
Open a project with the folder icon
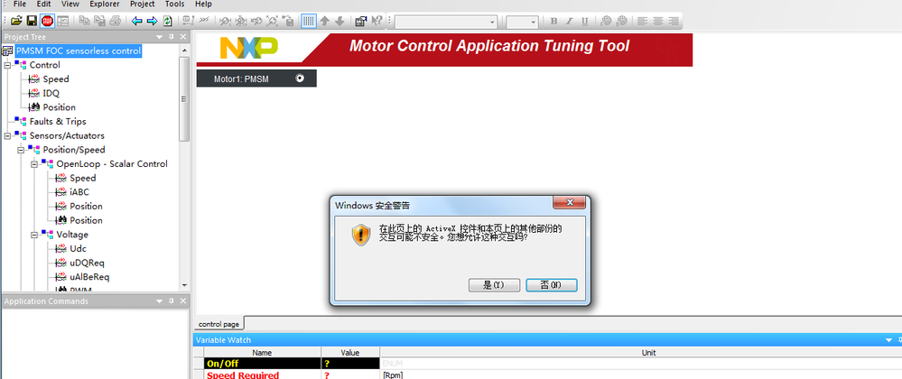tap(16, 22)
